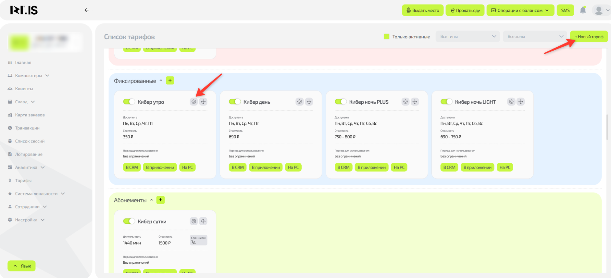Image resolution: width=611 pixels, height=278 pixels.
Task: Expand Операции с балансом dropdown
Action: pos(520,10)
